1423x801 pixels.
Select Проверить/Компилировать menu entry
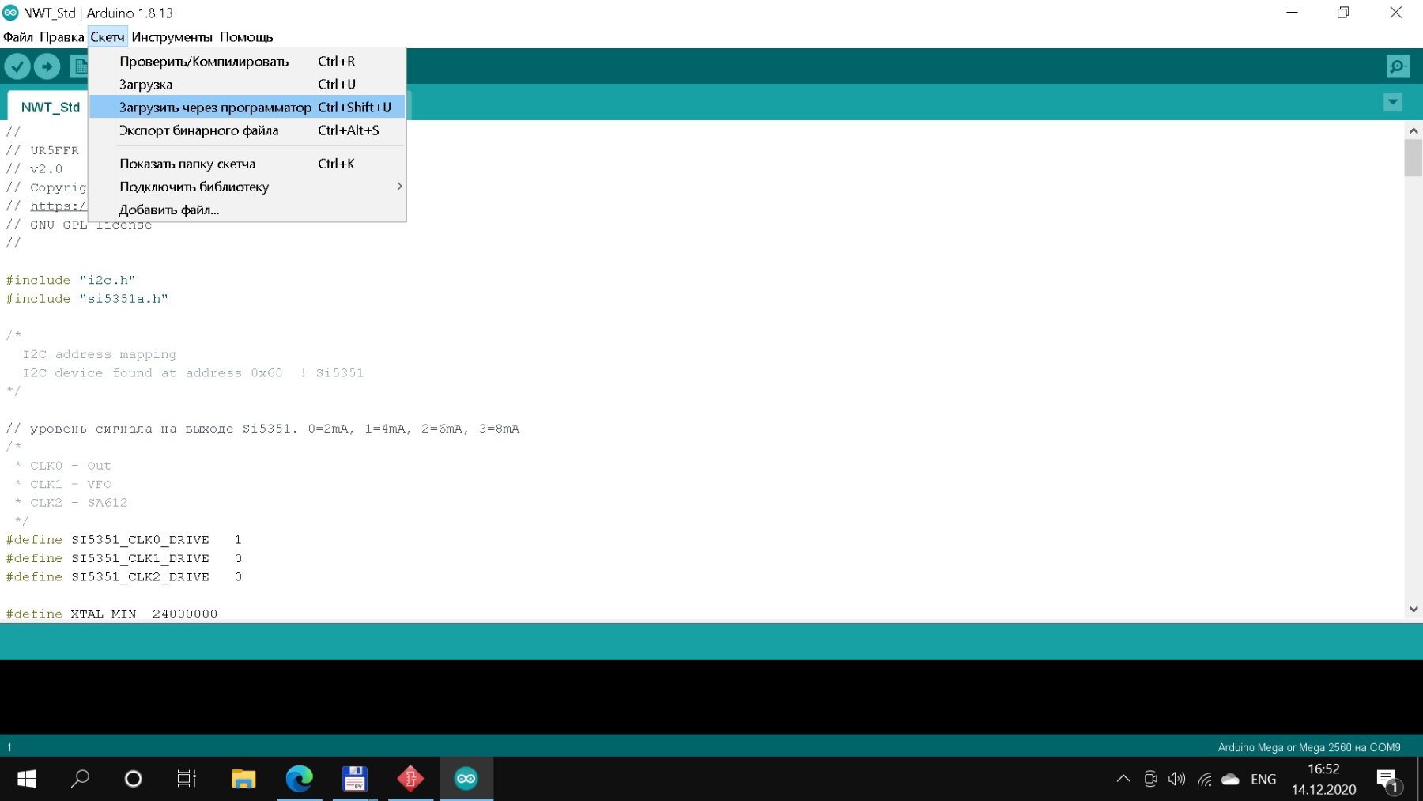[247, 62]
